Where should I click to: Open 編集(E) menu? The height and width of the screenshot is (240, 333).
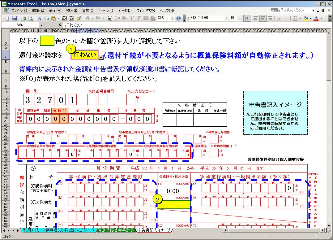(38, 10)
